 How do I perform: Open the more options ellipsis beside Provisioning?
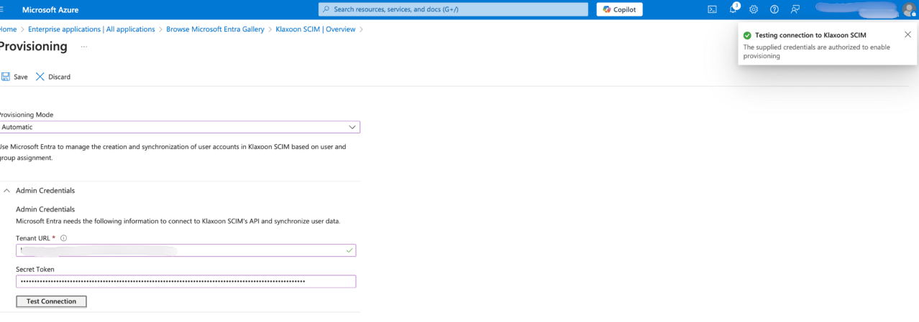tap(84, 47)
